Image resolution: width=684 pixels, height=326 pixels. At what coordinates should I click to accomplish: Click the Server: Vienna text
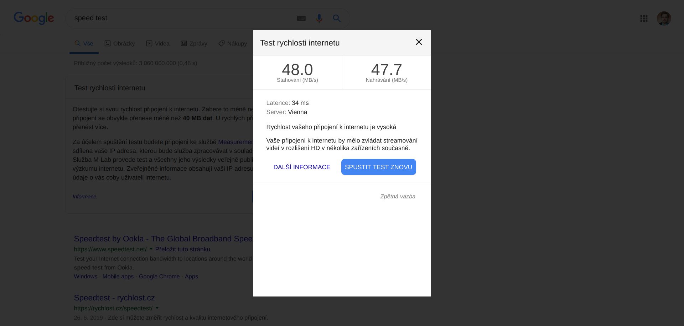pos(287,112)
